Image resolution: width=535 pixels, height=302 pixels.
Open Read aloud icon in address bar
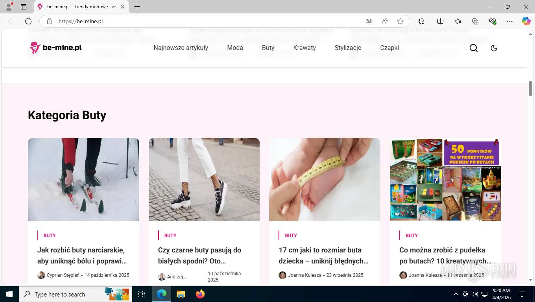tap(385, 21)
